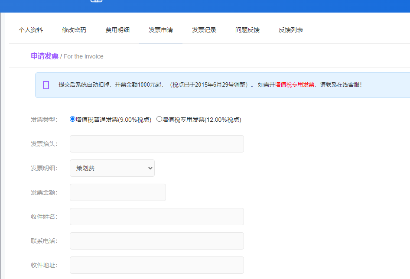Open the 反馈列表 tab
The image size is (410, 279).
point(290,30)
